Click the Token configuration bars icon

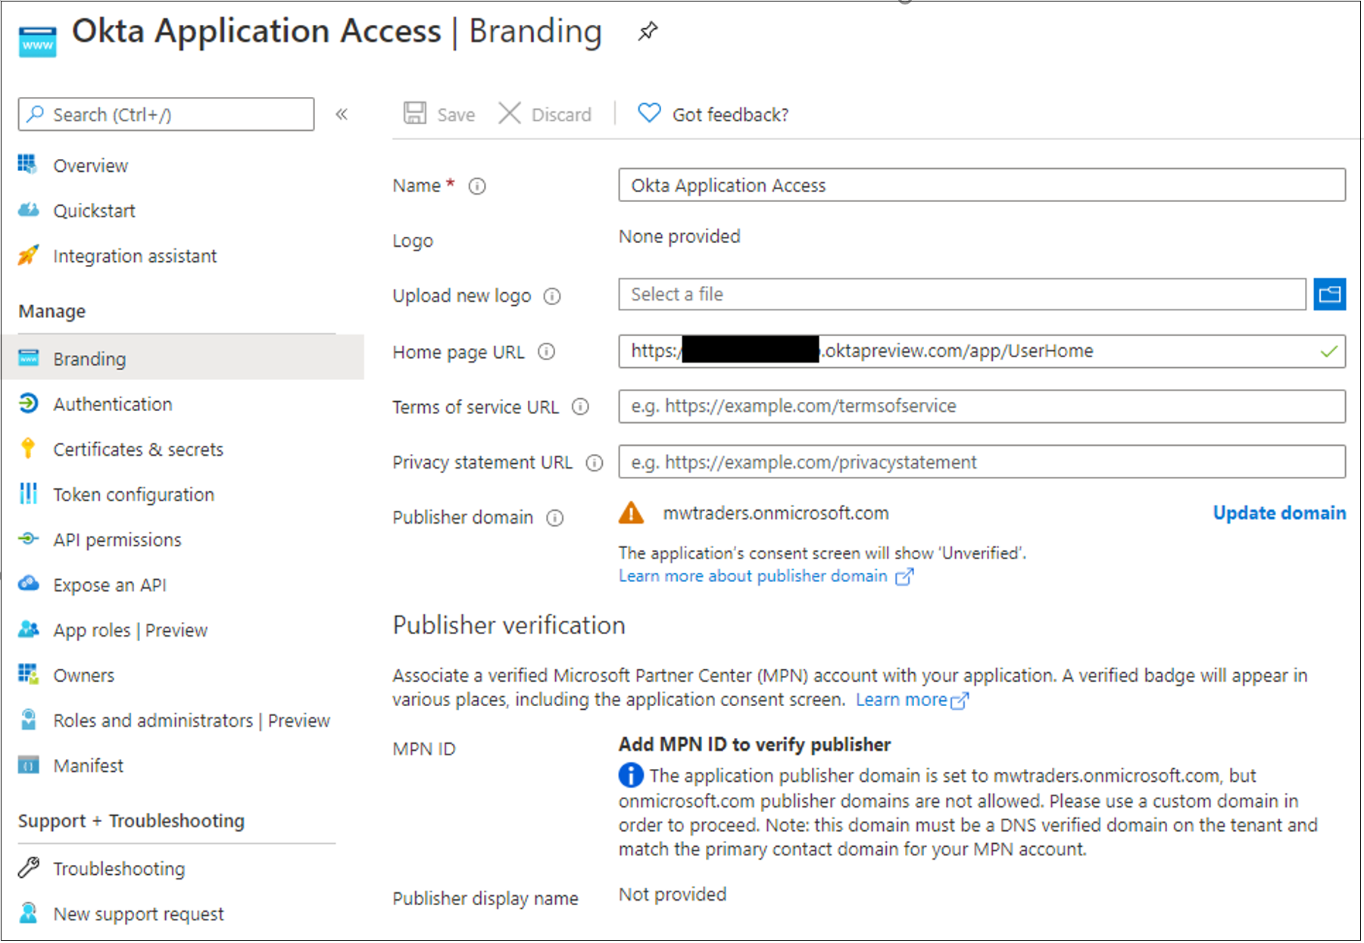pos(28,493)
